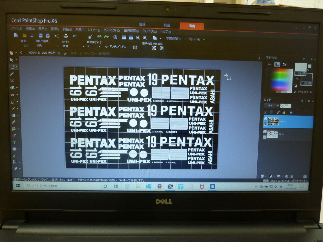Open a file with folder icon

click(24, 36)
